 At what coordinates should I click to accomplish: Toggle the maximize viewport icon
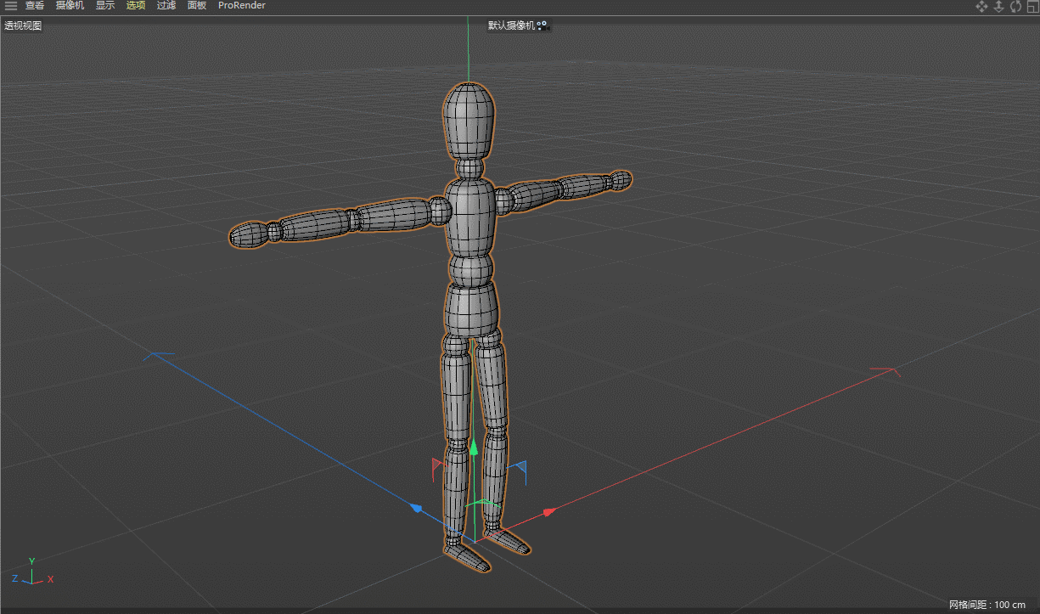point(1032,7)
